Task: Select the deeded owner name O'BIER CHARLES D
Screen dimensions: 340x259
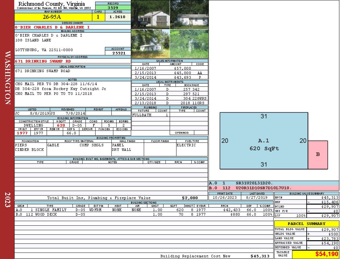Action: [52, 27]
